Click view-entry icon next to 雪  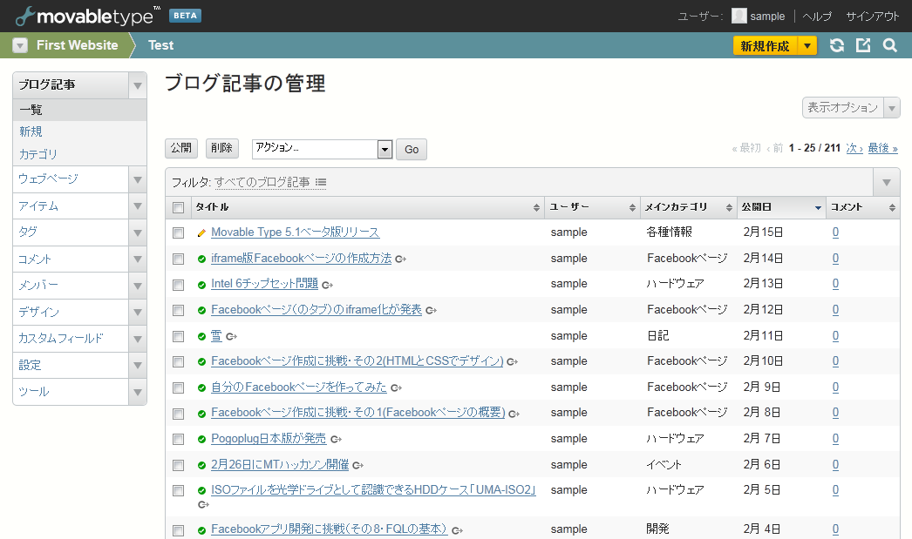[232, 336]
